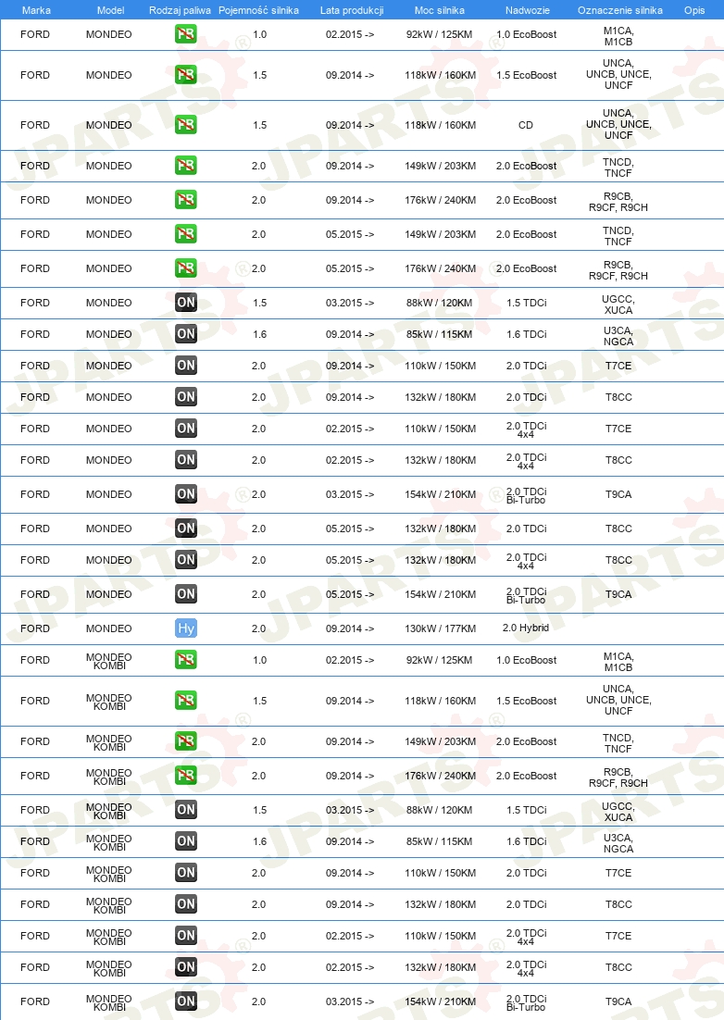Select 1.6 TDCi cell in Mondeo sedan row
The image size is (724, 1020).
pos(526,334)
